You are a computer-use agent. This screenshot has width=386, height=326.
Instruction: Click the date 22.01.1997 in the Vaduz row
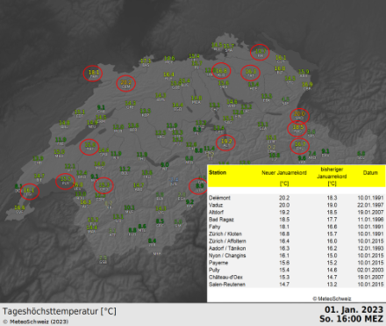coord(370,205)
